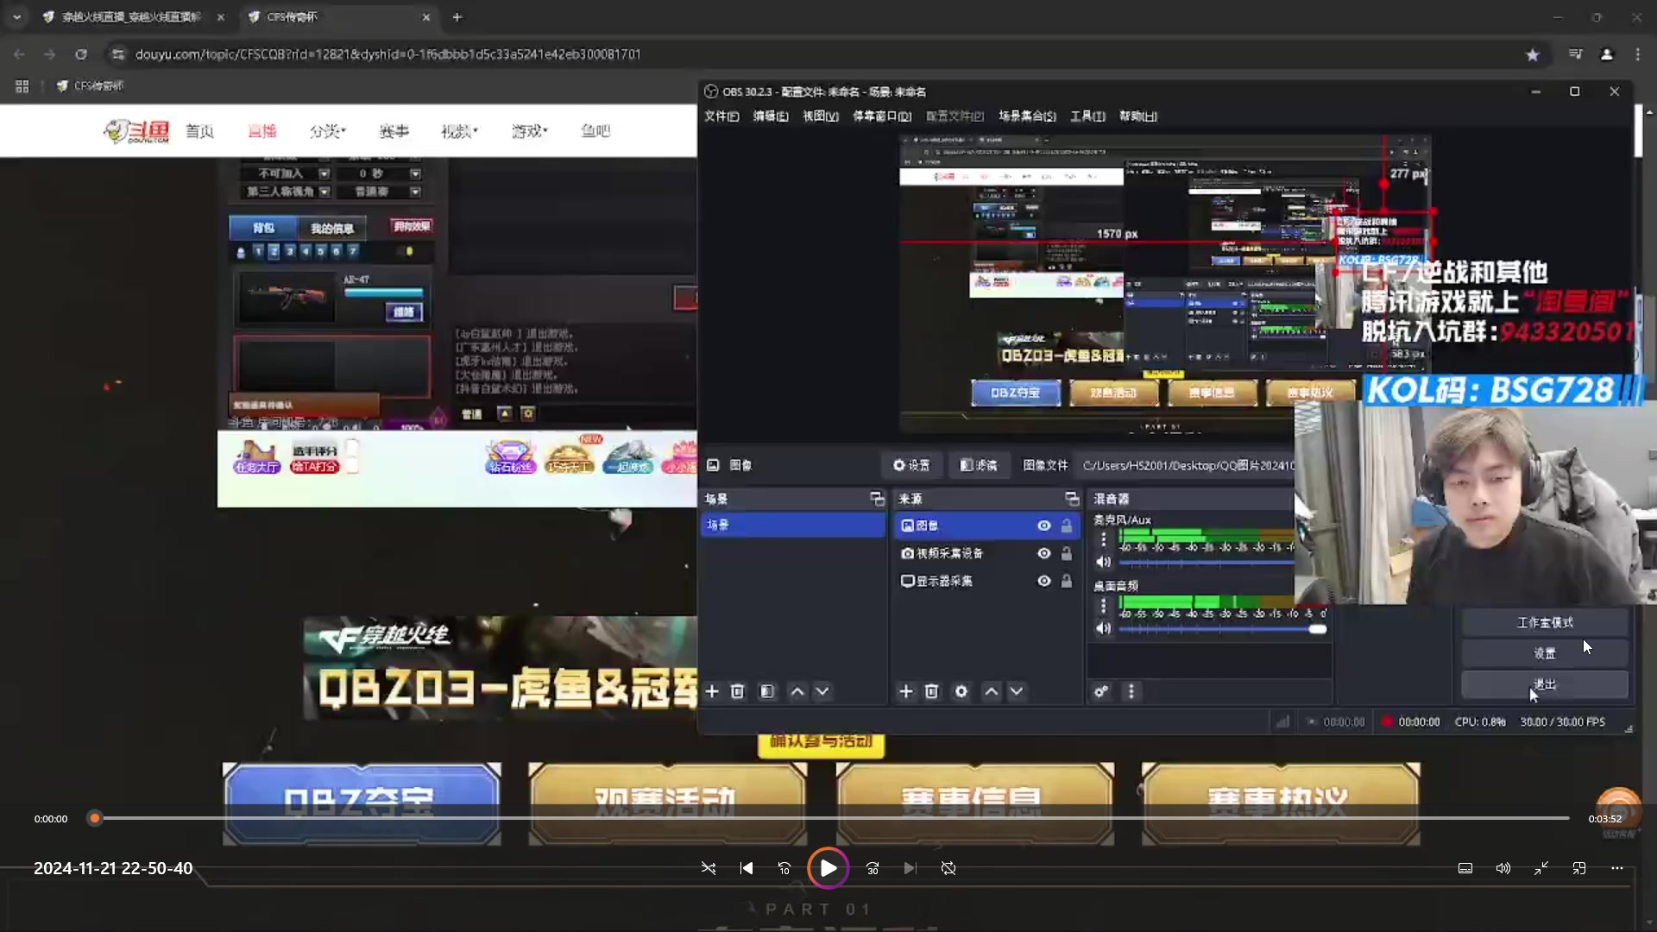Go to the previous track
1657x932 pixels.
click(747, 868)
